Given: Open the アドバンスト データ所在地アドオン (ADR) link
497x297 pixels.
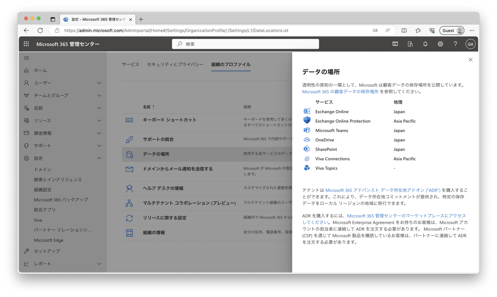Looking at the screenshot, I should tap(383, 190).
